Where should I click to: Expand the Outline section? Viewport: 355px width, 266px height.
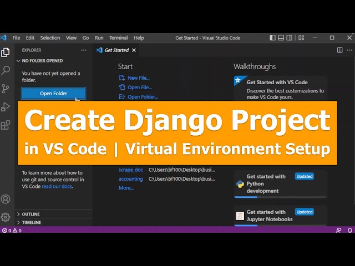coord(53,214)
